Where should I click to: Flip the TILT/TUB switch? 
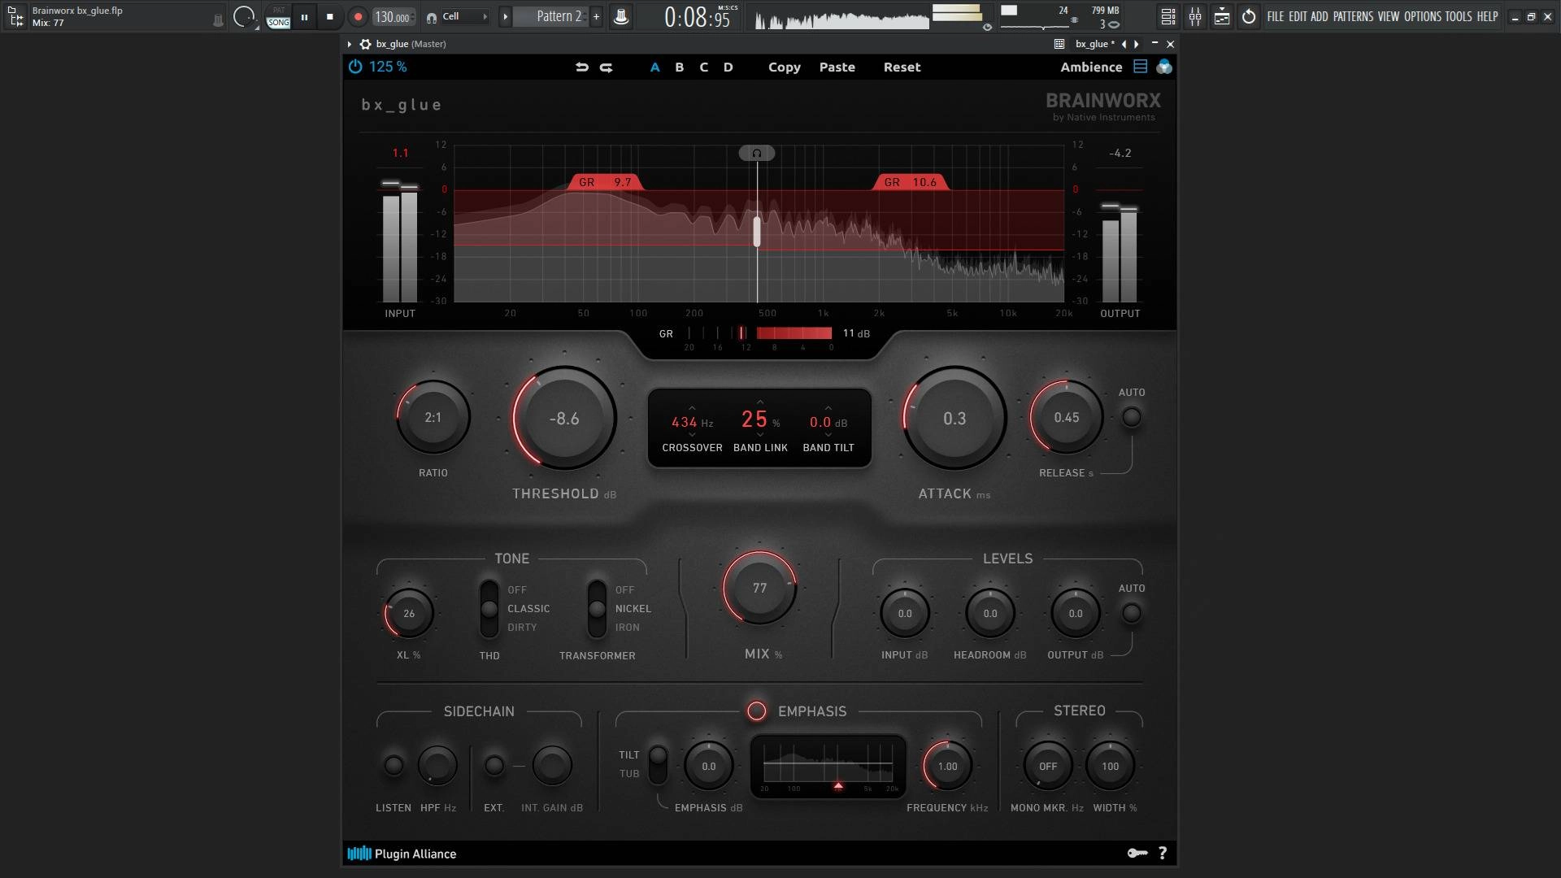click(x=658, y=764)
